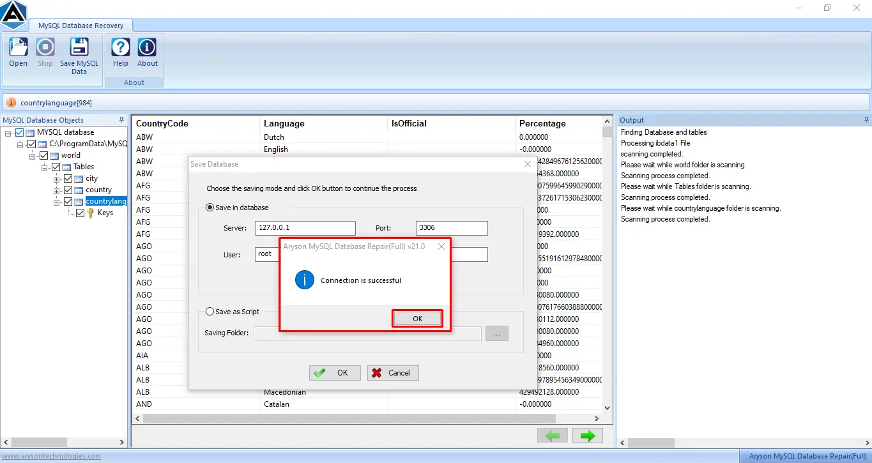Select Save in database radio option
The height and width of the screenshot is (463, 872).
tap(210, 208)
